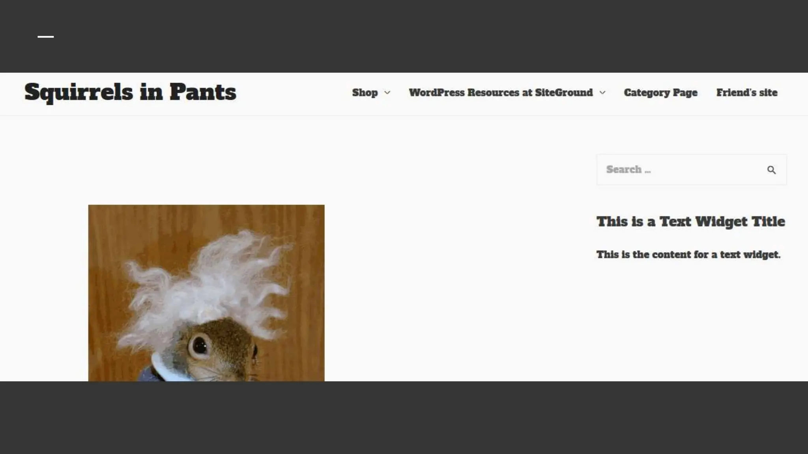Visit the Friend's site link

tap(747, 93)
